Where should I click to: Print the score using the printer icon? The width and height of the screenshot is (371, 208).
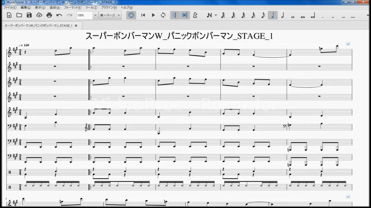coord(49,15)
